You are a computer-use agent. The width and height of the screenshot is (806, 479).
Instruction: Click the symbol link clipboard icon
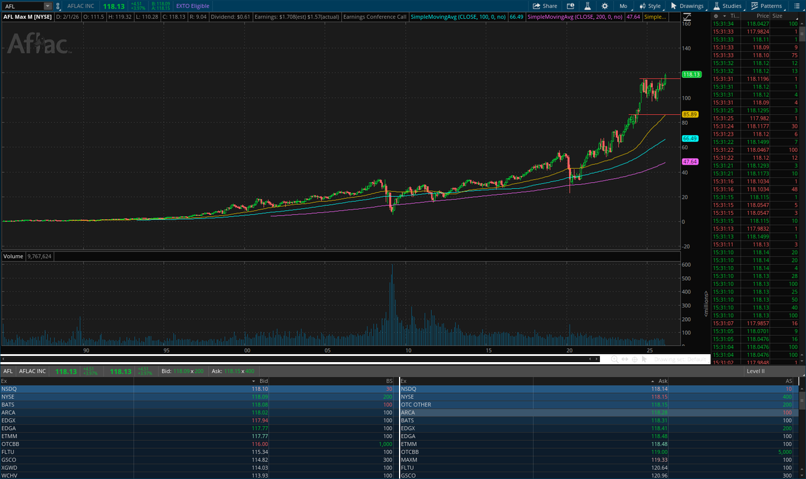click(58, 6)
